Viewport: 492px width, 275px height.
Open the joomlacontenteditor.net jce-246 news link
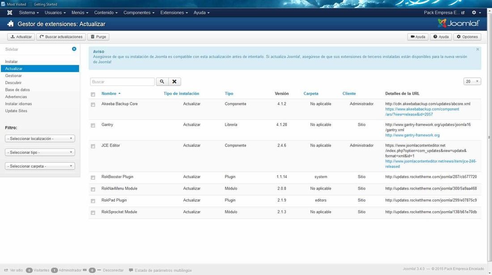click(x=431, y=164)
